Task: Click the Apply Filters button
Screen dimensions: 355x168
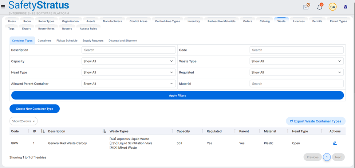Action: (x=178, y=95)
